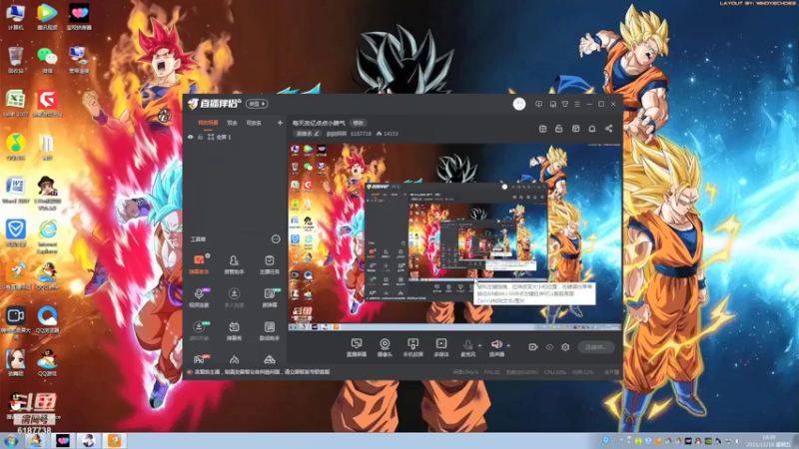Image resolution: width=799 pixels, height=449 pixels.
Task: Open the 多人连麦 tool icon
Action: pos(234,297)
